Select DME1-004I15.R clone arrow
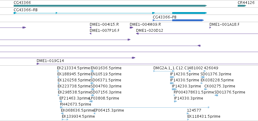 [x=91, y=28]
